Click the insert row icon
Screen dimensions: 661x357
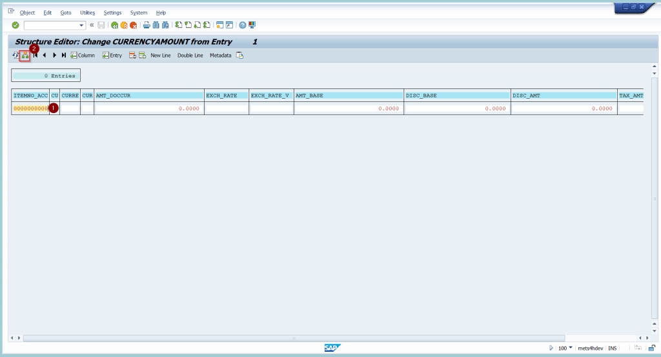tap(143, 56)
